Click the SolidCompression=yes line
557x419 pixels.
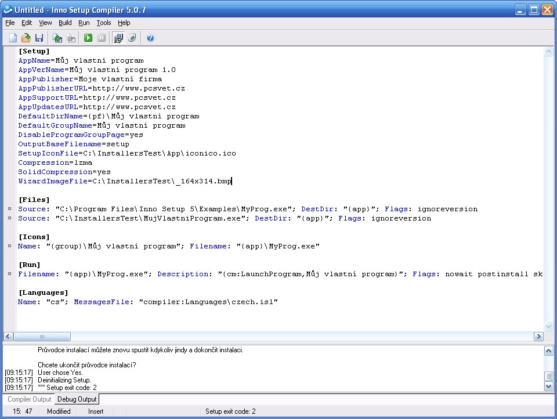pyautogui.click(x=64, y=172)
